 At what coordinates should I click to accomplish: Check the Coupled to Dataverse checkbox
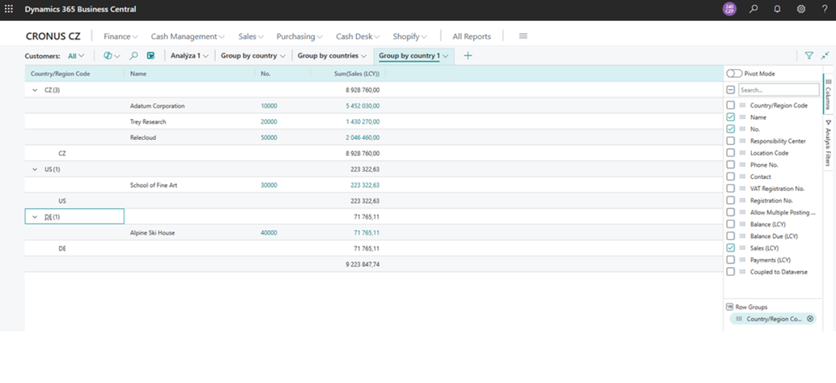coord(730,272)
